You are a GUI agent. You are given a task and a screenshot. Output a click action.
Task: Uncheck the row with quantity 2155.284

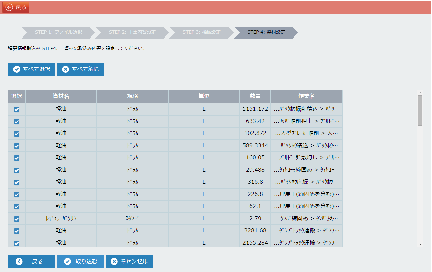tap(17, 243)
